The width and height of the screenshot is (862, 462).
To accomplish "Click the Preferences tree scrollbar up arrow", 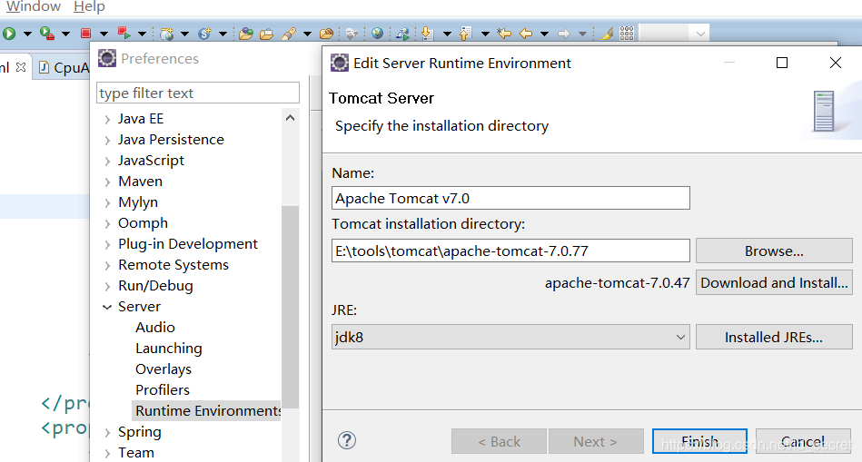I will [291, 118].
